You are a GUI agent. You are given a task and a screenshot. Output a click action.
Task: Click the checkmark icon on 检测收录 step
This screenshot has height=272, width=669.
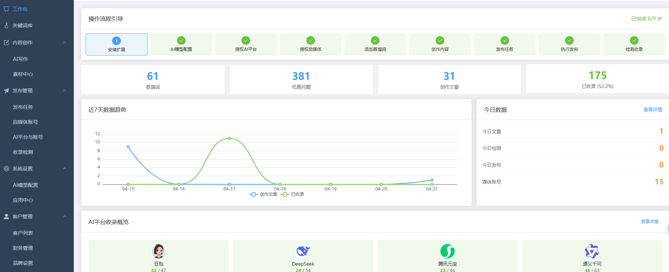[x=634, y=40]
